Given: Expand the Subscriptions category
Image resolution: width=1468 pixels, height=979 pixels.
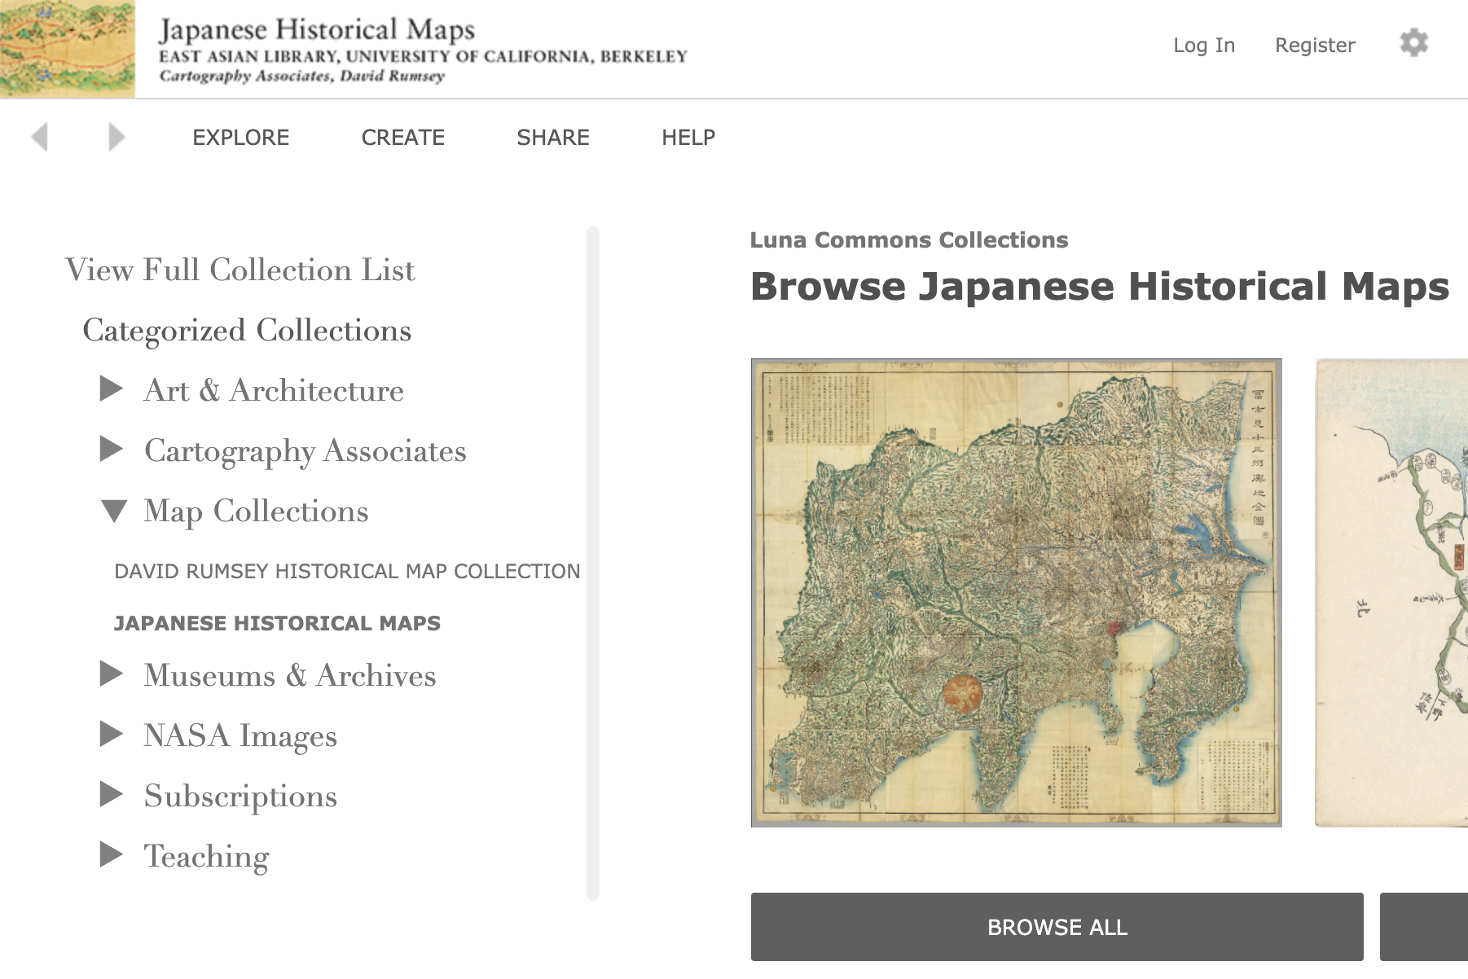Looking at the screenshot, I should tap(112, 794).
